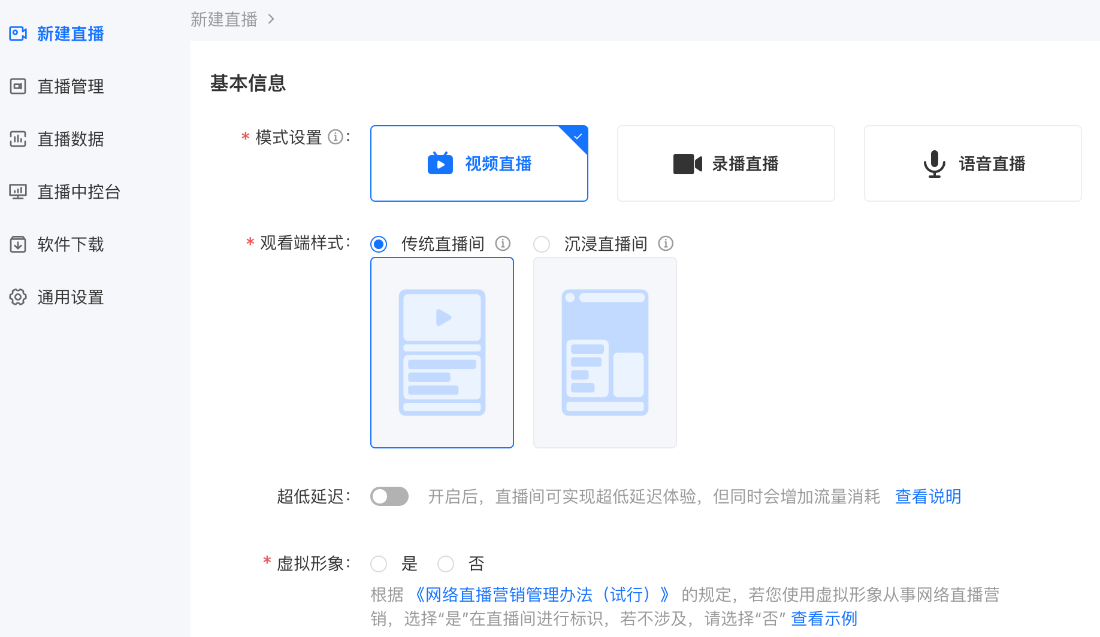Select 是 for 虚拟形象
The image size is (1100, 637).
[x=379, y=564]
